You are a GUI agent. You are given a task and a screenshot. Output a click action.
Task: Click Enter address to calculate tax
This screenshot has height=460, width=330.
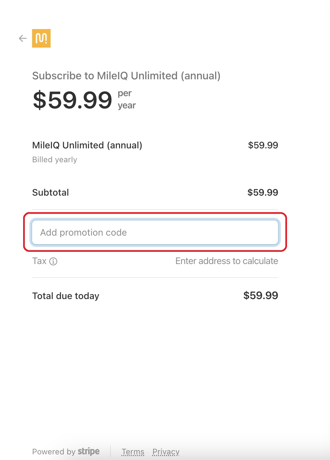pyautogui.click(x=227, y=261)
